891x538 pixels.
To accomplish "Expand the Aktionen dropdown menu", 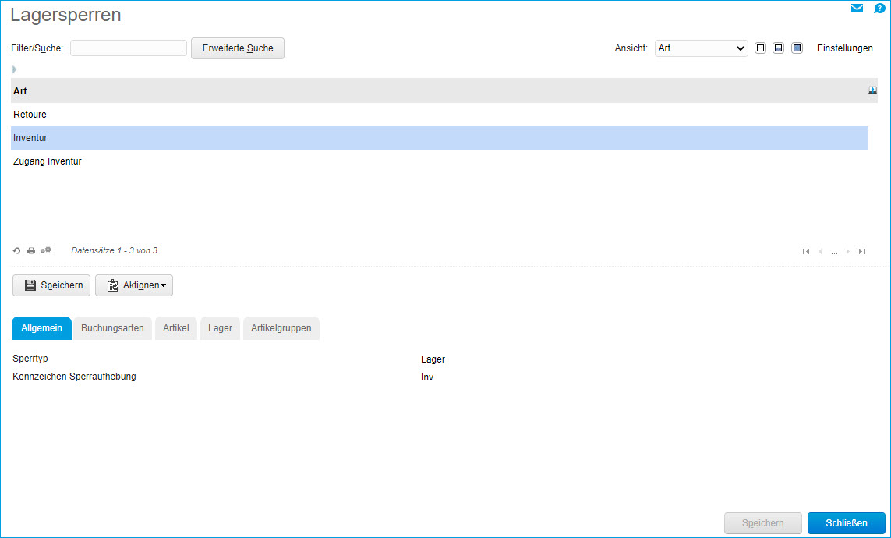I will tap(134, 285).
